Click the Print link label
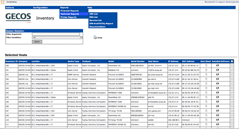The height and width of the screenshot is (129, 239). [100, 38]
